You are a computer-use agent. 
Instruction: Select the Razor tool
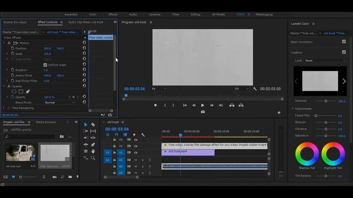click(x=93, y=125)
